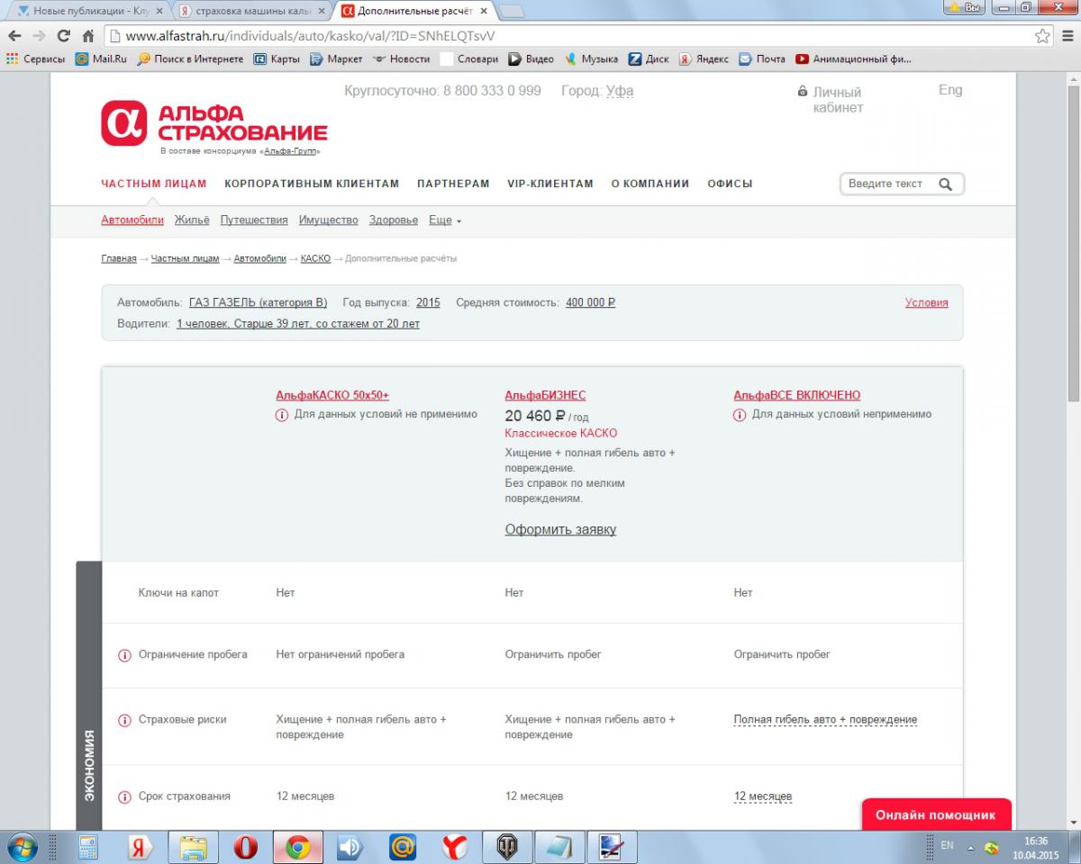Viewport: 1081px width, 864px height.
Task: Click the browser forward arrow
Action: [x=39, y=36]
